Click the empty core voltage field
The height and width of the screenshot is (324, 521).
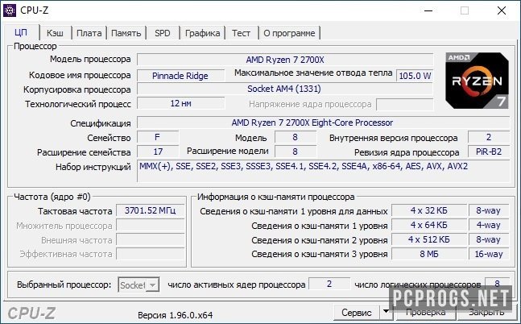(x=405, y=104)
